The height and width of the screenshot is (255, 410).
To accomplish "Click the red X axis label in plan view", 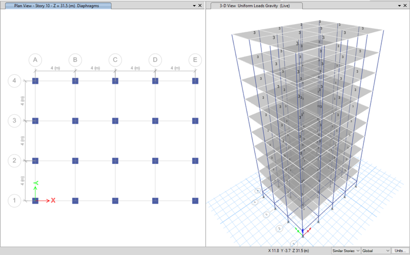I will click(53, 200).
